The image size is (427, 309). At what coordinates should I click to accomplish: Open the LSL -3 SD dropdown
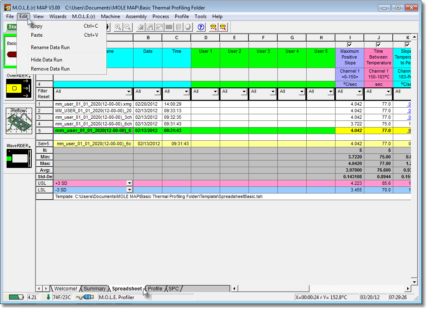click(129, 190)
